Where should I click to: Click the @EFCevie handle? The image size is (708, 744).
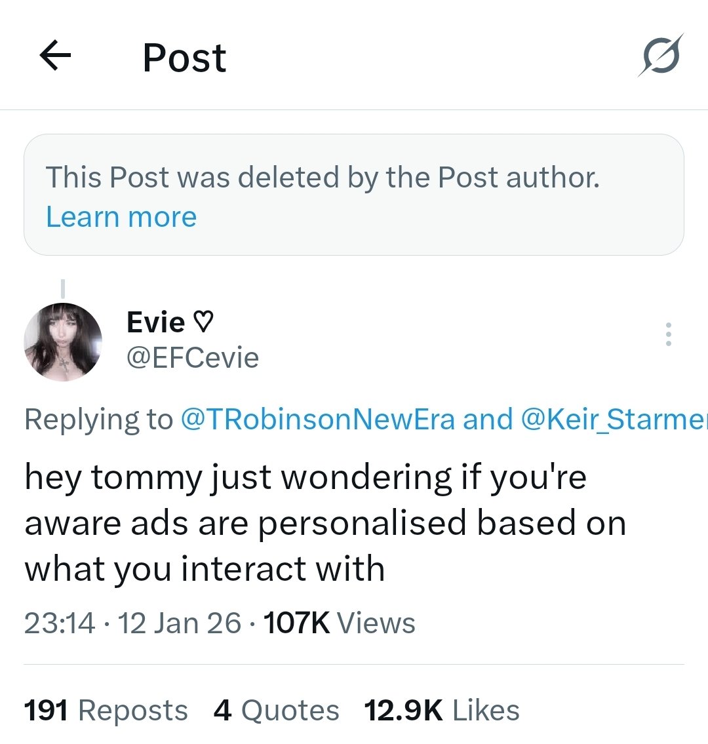(x=192, y=358)
